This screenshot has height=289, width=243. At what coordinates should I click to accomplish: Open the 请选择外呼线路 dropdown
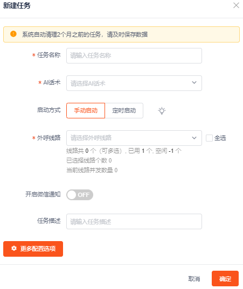pos(134,138)
